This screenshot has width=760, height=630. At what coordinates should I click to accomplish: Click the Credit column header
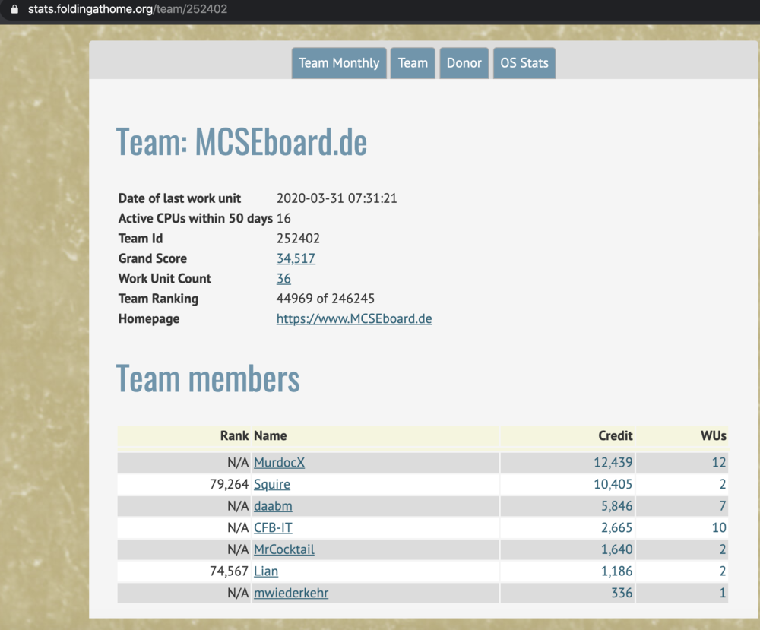tap(615, 436)
